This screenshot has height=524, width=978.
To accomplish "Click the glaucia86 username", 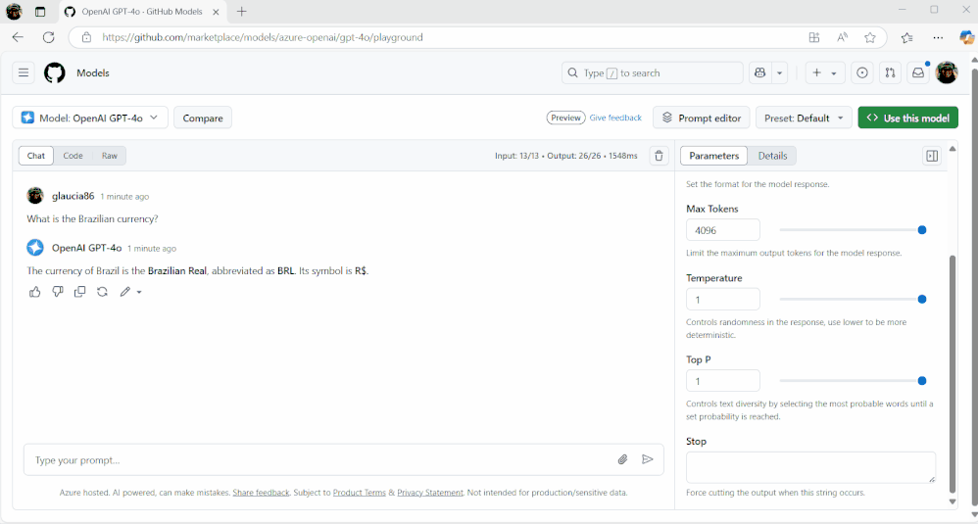I will point(73,196).
